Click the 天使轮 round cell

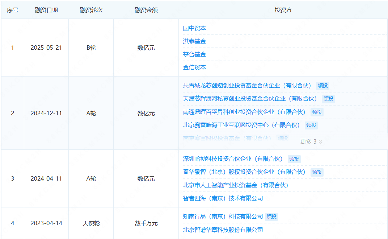tap(91, 223)
